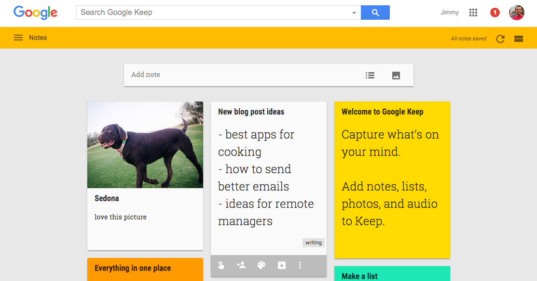
Task: Refresh notes in Google Keep
Action: pyautogui.click(x=500, y=38)
